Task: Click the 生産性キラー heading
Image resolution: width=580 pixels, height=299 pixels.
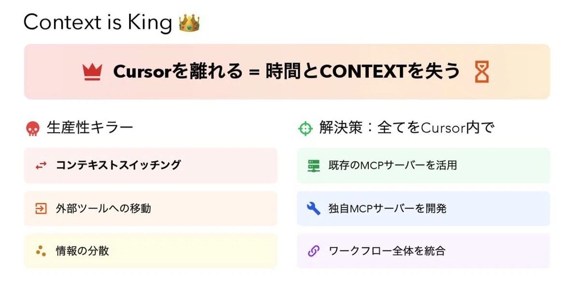Action: pyautogui.click(x=90, y=128)
